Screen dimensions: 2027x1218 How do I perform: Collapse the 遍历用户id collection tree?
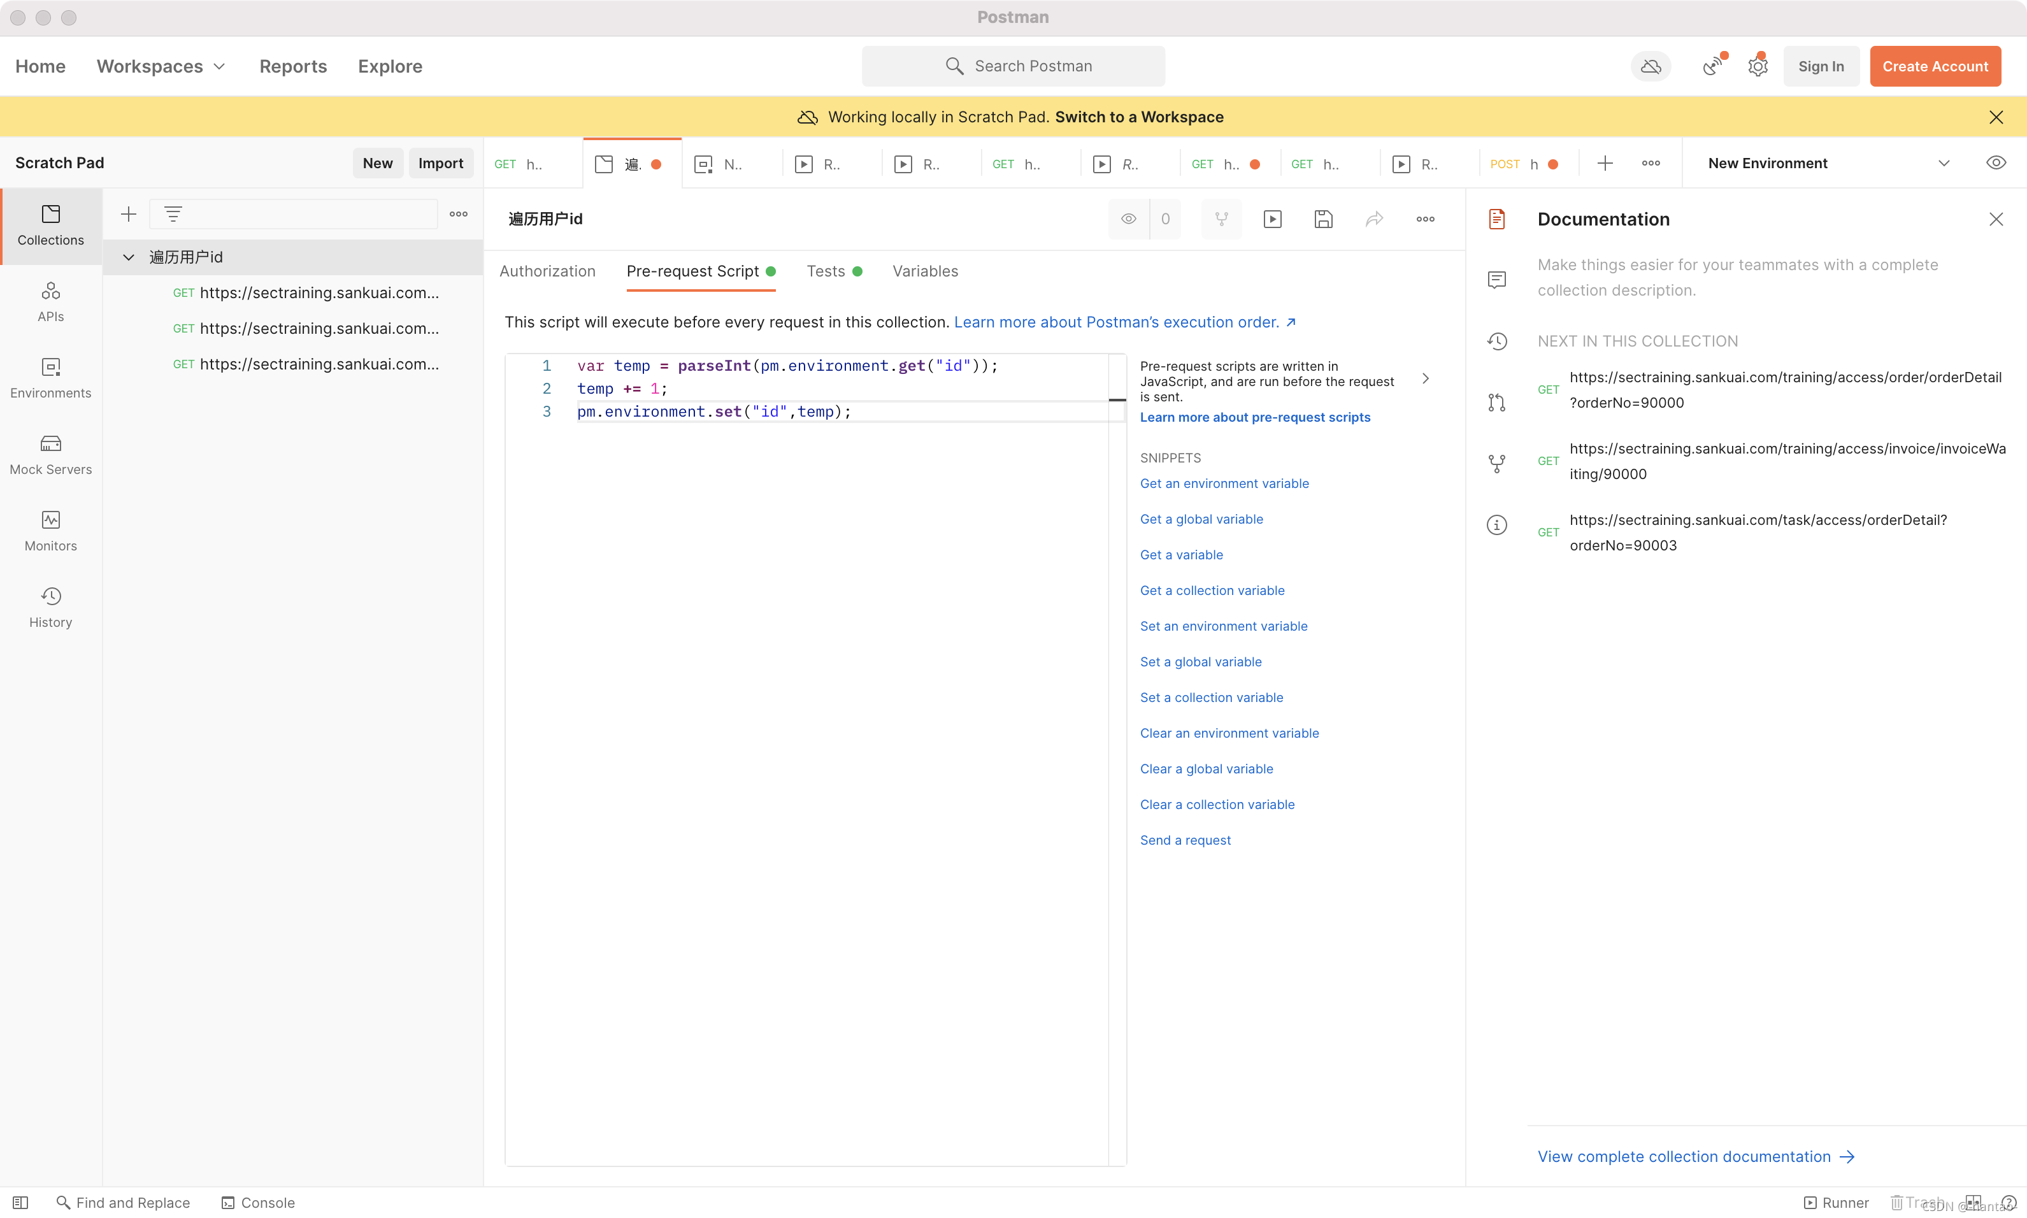tap(129, 257)
